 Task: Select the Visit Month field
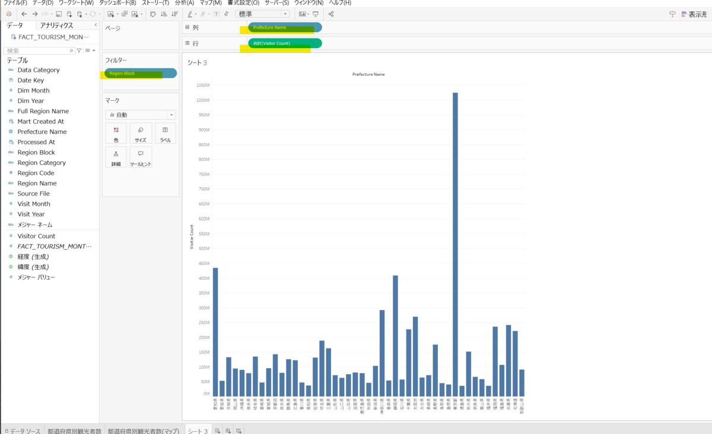34,204
